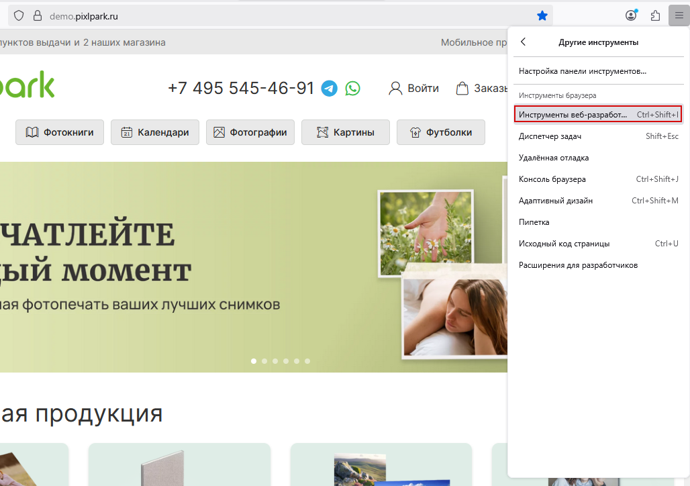
Task: Open the Firefox account icon
Action: [x=631, y=15]
